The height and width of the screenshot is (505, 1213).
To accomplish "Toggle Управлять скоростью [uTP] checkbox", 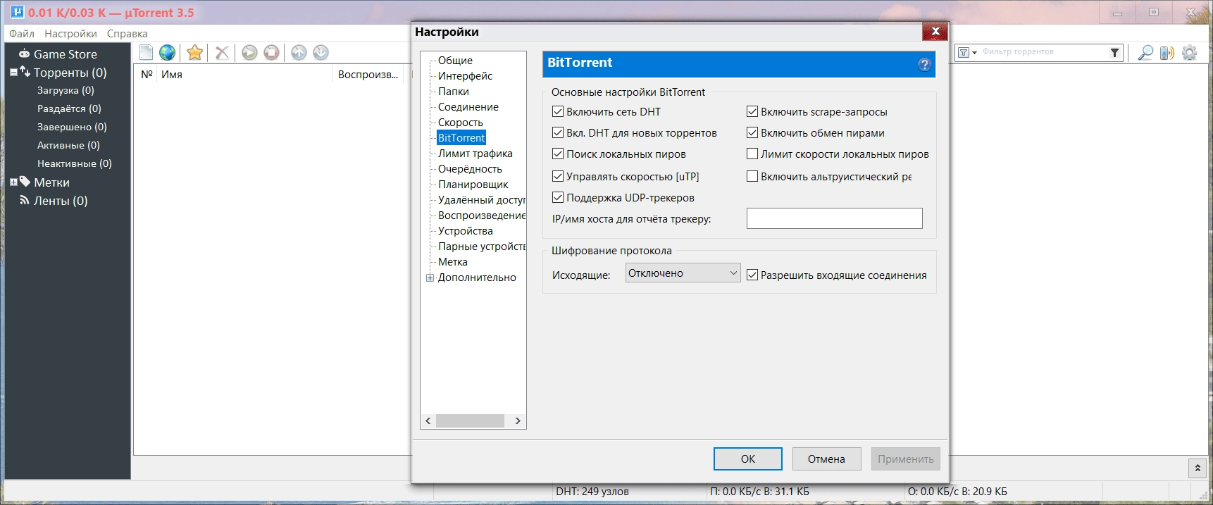I will coord(558,176).
